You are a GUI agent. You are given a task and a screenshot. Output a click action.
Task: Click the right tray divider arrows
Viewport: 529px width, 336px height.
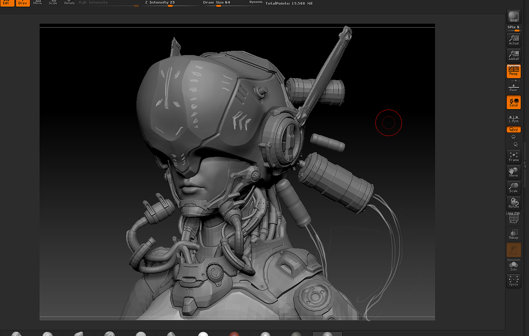pos(524,164)
